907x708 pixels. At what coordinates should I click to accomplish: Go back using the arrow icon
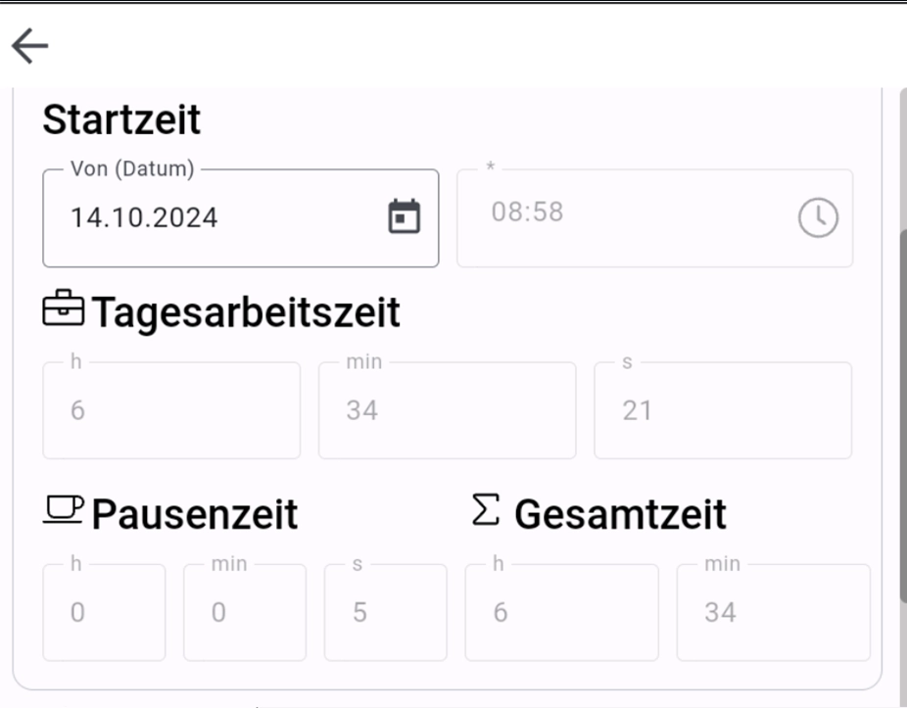[x=30, y=46]
